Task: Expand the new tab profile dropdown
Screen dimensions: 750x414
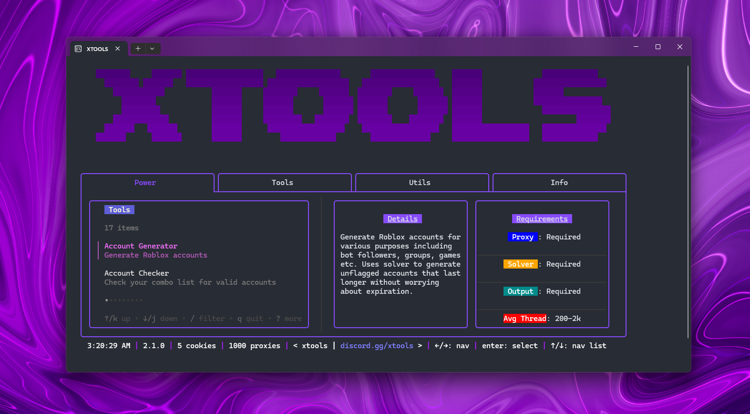Action: tap(152, 49)
